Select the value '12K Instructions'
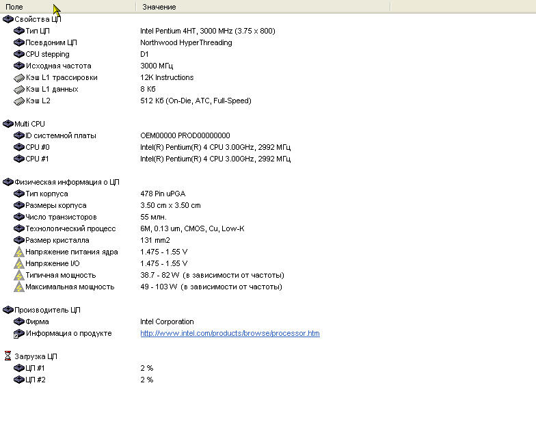 tap(167, 77)
